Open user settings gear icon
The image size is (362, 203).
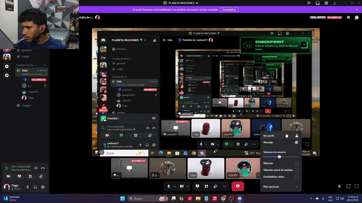coord(43,187)
